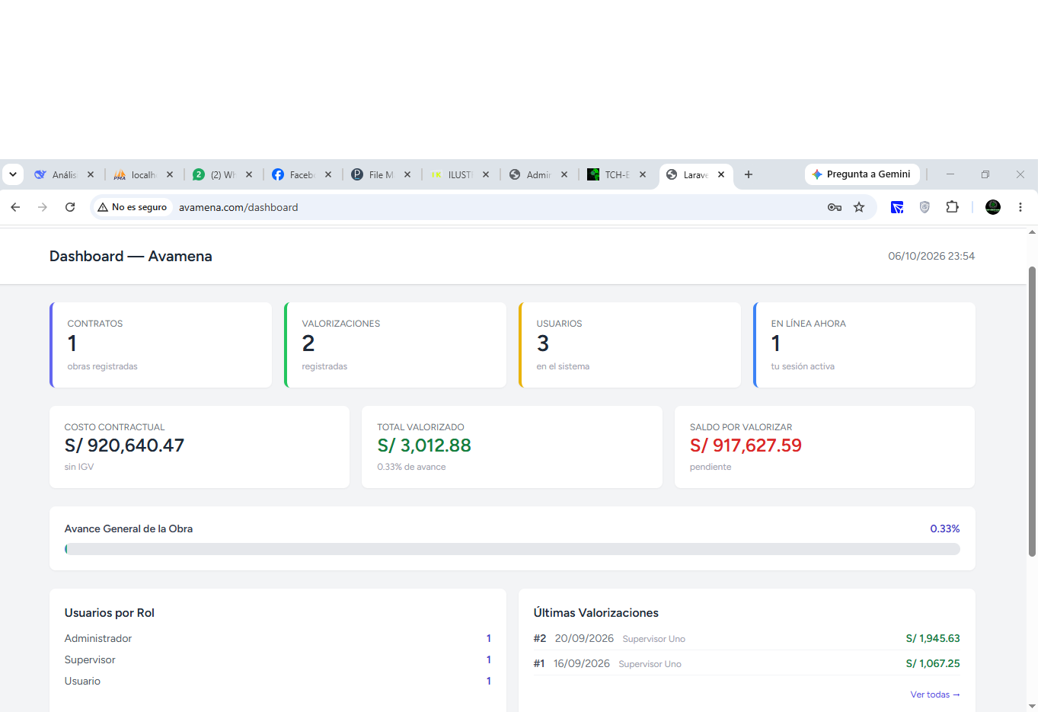
Task: Click the blue cursor extension icon
Action: pos(897,207)
